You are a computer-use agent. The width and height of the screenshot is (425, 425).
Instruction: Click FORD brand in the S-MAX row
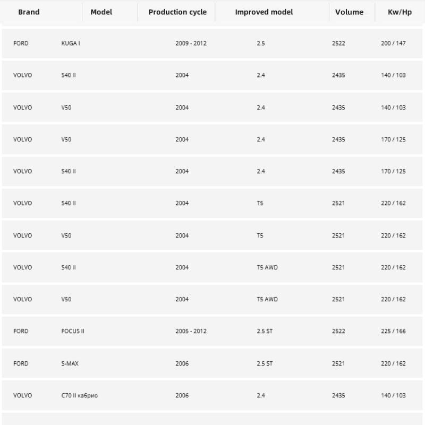point(21,363)
